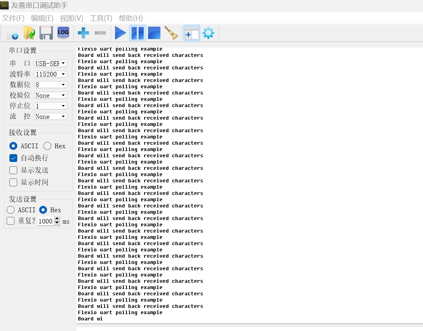The height and width of the screenshot is (331, 423).
Task: Click the 1000 ms interval input field
Action: point(45,221)
